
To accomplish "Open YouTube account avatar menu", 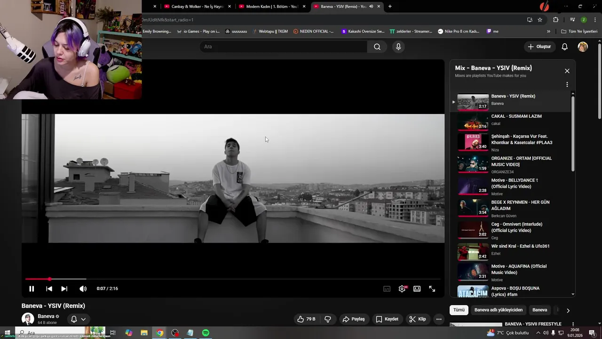I will coord(583,47).
